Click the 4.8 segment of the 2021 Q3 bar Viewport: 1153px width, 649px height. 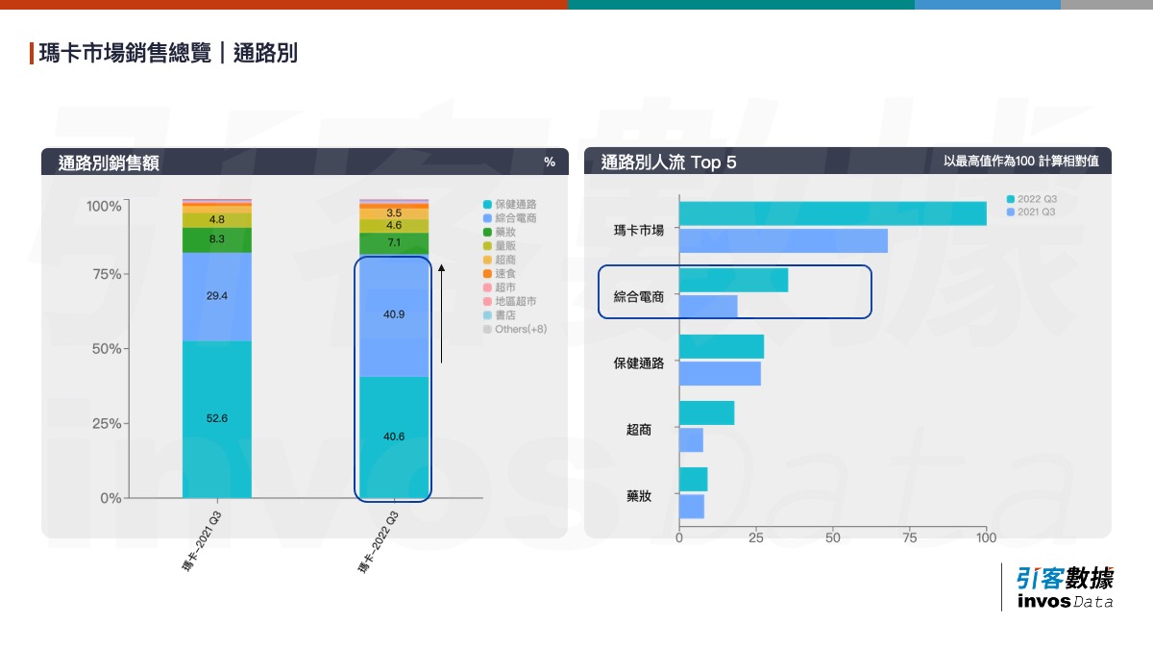(x=217, y=220)
